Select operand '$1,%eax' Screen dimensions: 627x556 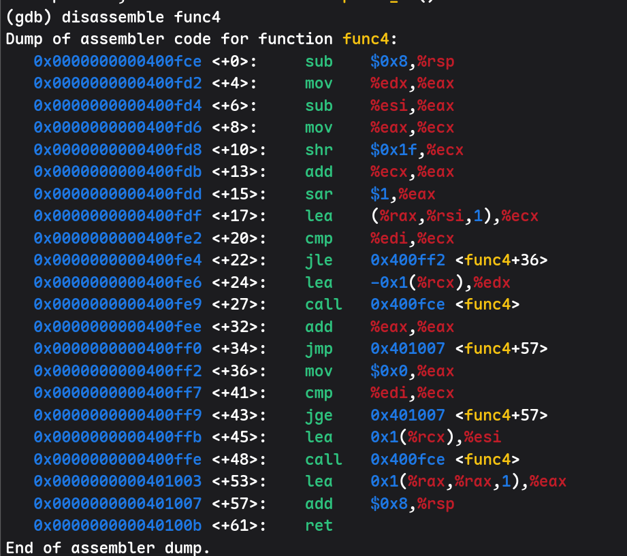pyautogui.click(x=402, y=194)
